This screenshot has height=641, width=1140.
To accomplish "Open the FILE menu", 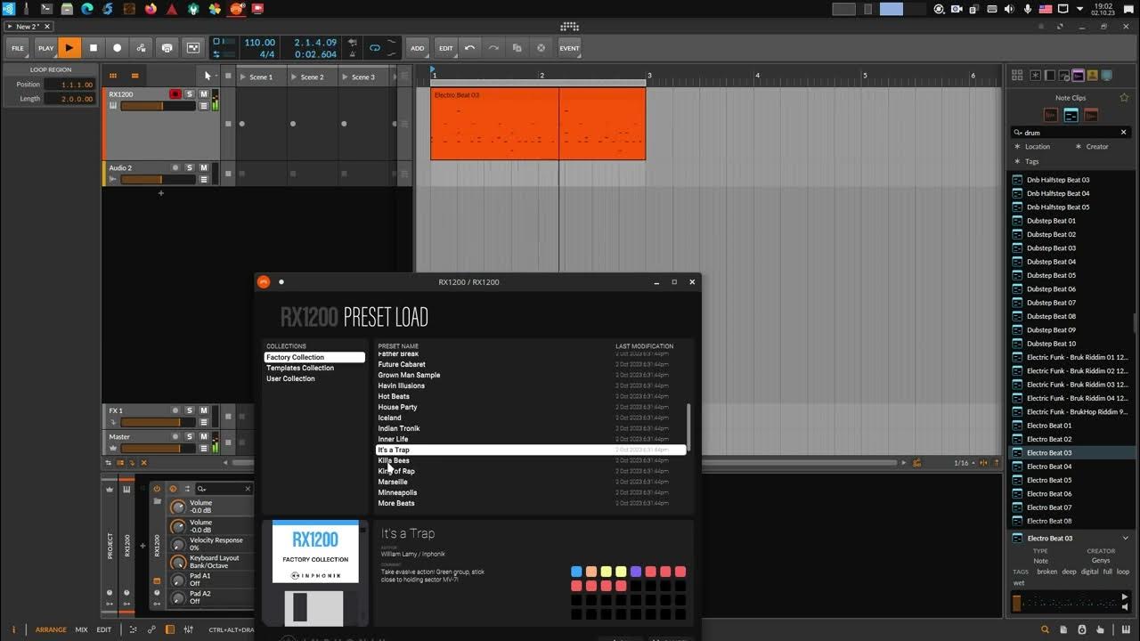I will click(x=18, y=48).
